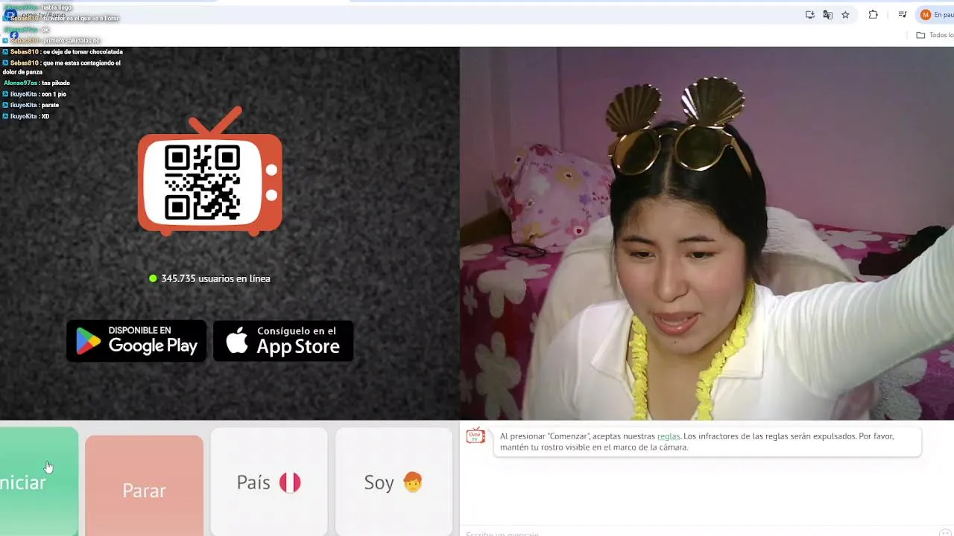Viewport: 954px width, 536px height.
Task: Start chatting with the green Iniciar button
Action: point(39,482)
